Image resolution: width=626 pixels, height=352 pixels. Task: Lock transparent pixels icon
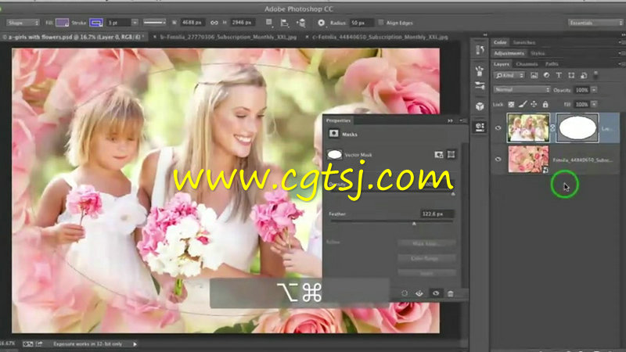click(511, 104)
